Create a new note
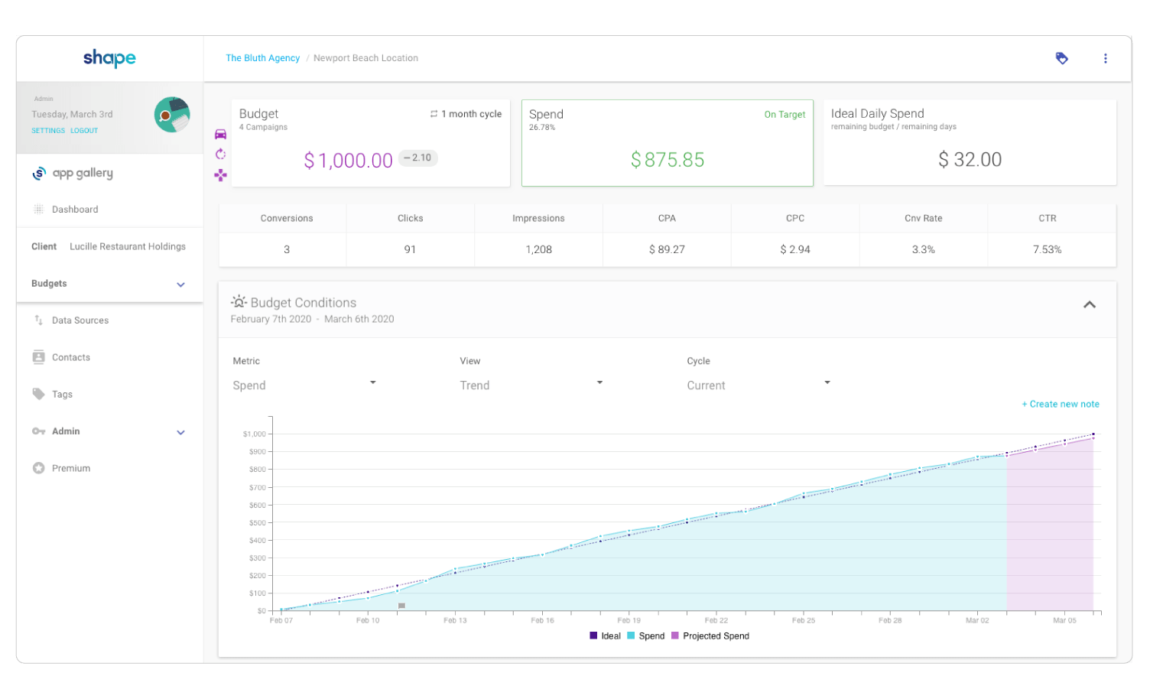Viewport: 1150px width, 699px height. (x=1061, y=404)
